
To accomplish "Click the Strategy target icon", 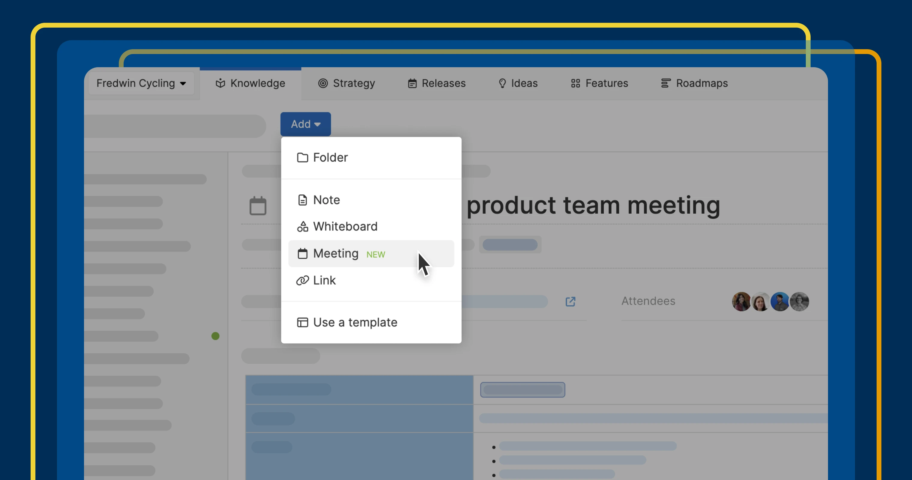I will coord(322,83).
